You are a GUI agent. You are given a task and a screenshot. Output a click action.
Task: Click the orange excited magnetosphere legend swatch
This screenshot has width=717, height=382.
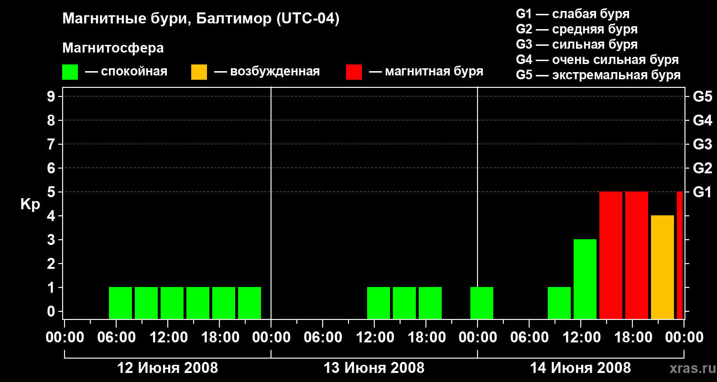click(199, 72)
